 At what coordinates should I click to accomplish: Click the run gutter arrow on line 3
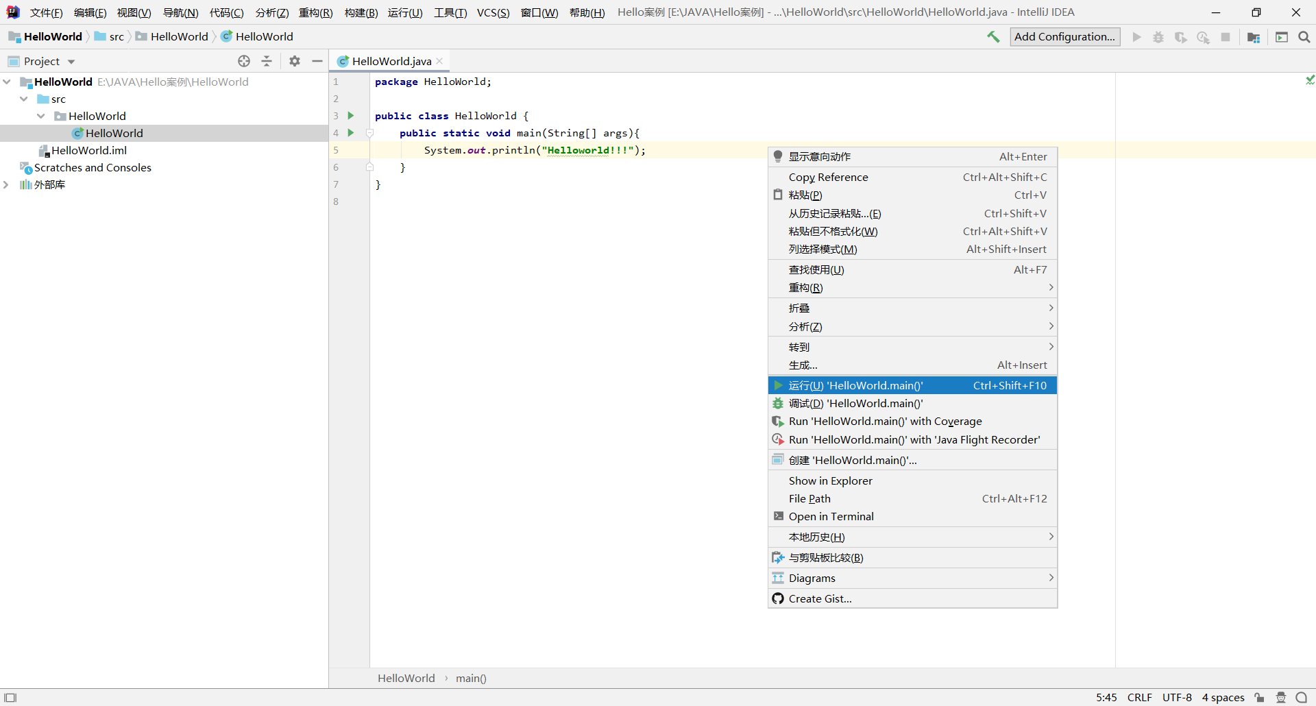(351, 116)
